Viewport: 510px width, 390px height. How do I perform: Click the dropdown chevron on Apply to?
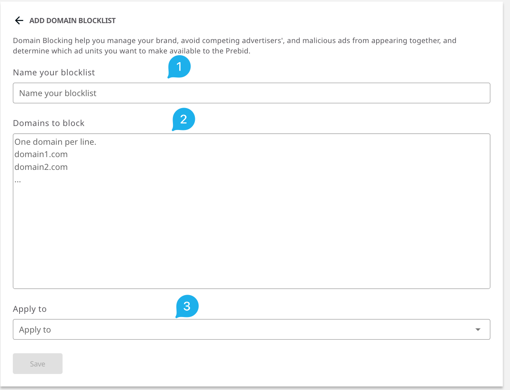coord(478,329)
